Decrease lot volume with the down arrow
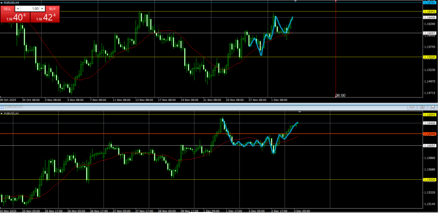Image resolution: width=438 pixels, height=213 pixels. coord(18,9)
